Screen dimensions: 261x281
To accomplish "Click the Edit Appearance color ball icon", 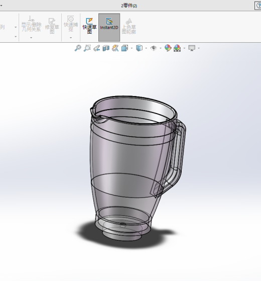I will pyautogui.click(x=168, y=48).
